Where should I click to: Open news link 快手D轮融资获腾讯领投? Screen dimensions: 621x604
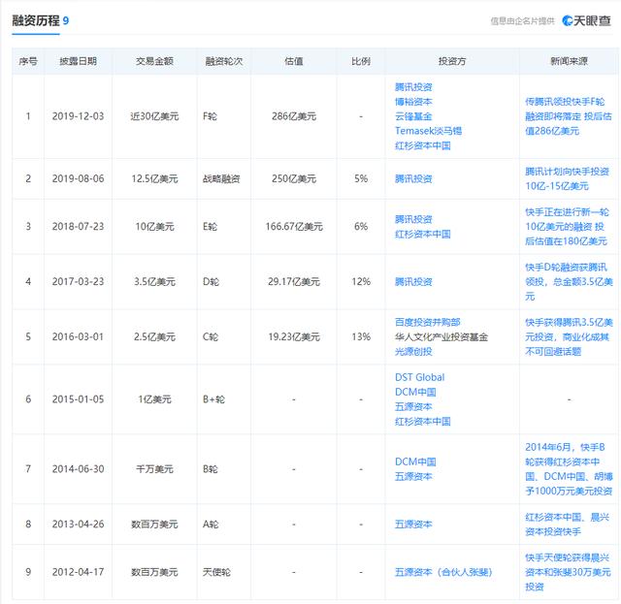pos(569,282)
